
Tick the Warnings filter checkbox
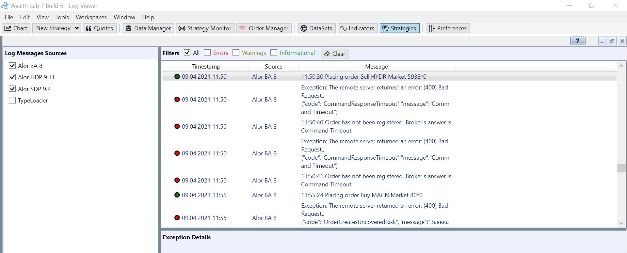tap(236, 53)
